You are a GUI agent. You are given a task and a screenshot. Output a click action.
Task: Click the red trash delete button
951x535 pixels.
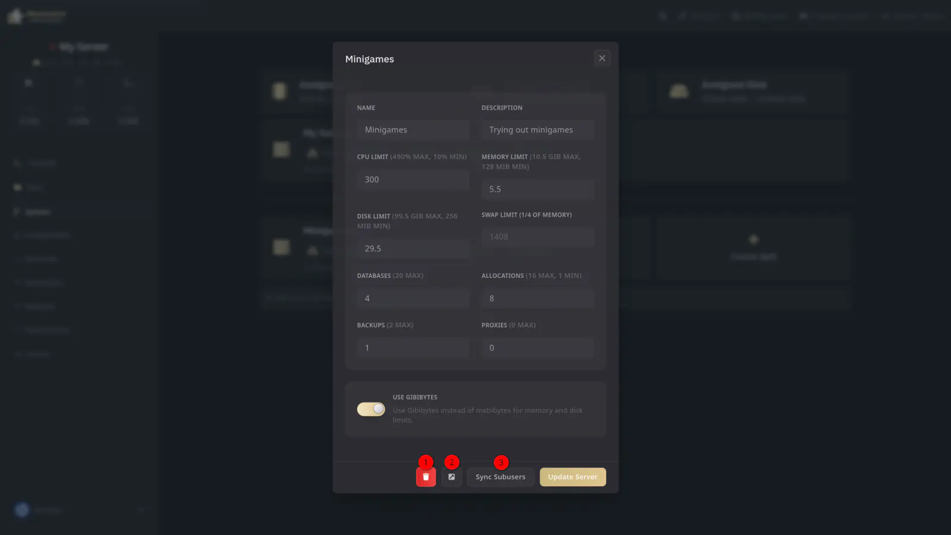[426, 477]
